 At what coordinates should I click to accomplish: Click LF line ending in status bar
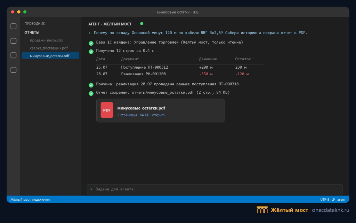click(x=333, y=200)
